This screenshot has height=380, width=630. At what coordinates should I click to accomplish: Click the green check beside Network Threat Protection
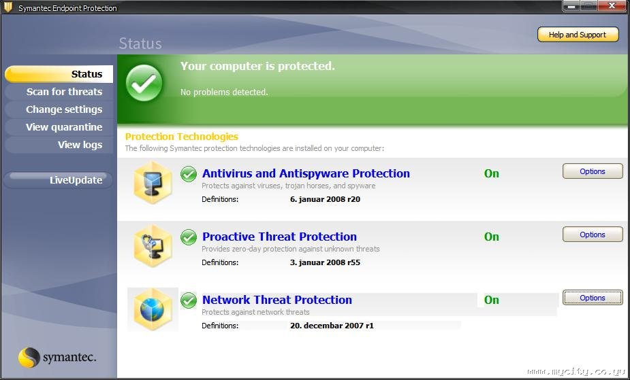pyautogui.click(x=189, y=300)
